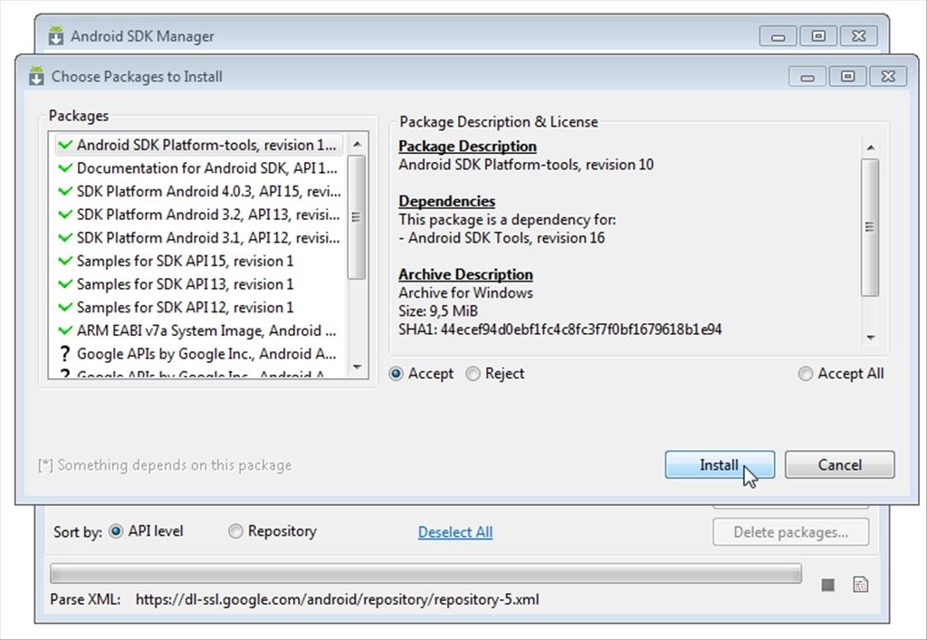
Task: Switch sorting to Repository
Action: tap(234, 532)
